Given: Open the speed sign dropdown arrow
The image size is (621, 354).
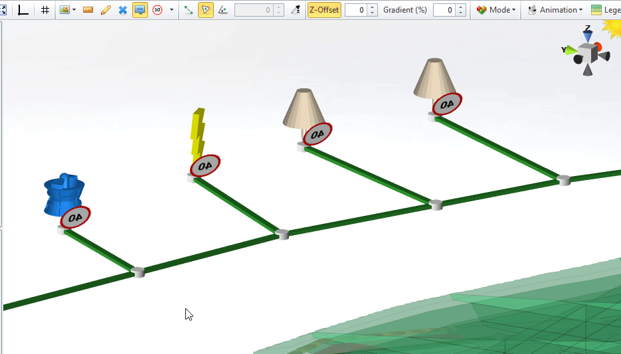Looking at the screenshot, I should click(x=171, y=10).
